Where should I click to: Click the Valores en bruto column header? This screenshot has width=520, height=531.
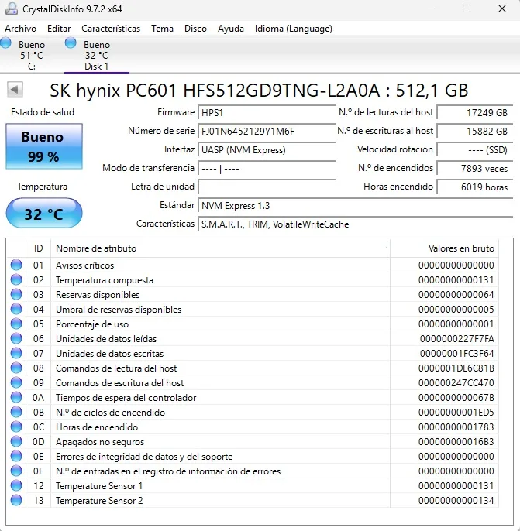point(444,248)
